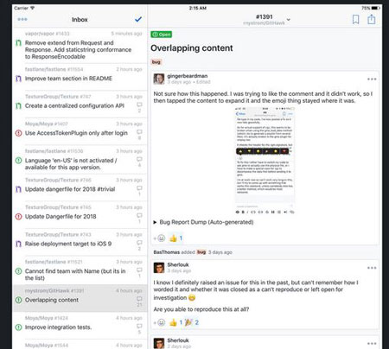Tap comment count icon on 'Use AccessTokenPlugin' row

tap(139, 132)
